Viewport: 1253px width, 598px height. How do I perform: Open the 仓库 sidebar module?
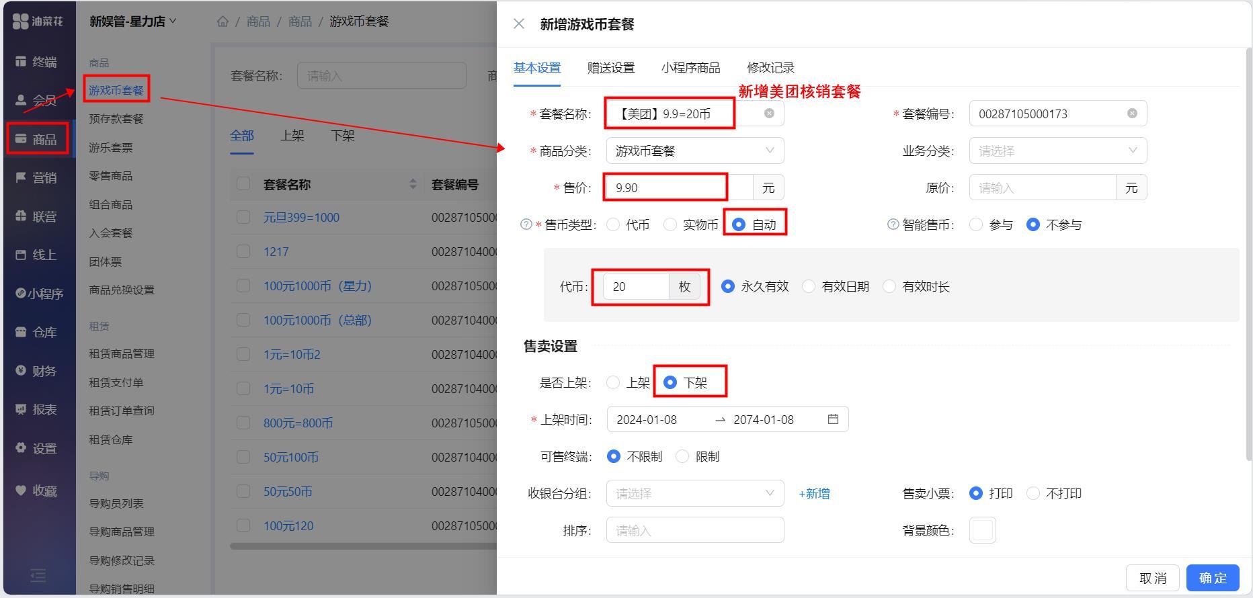click(37, 332)
